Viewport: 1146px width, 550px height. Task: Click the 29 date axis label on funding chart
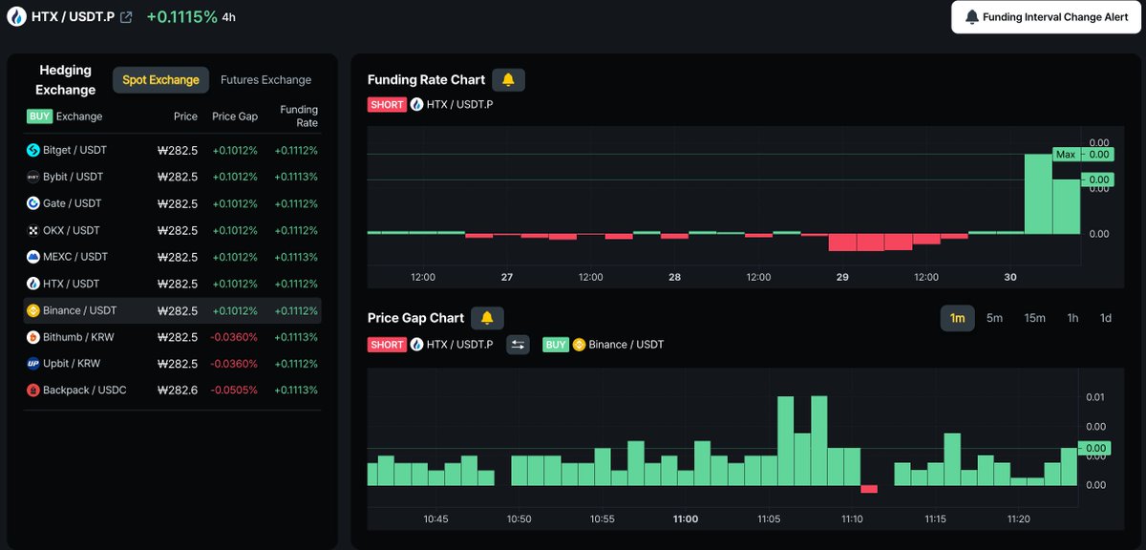point(842,277)
